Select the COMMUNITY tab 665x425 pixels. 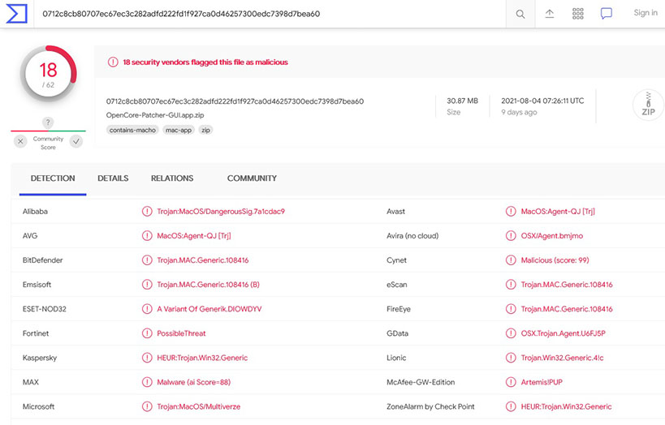click(x=252, y=178)
